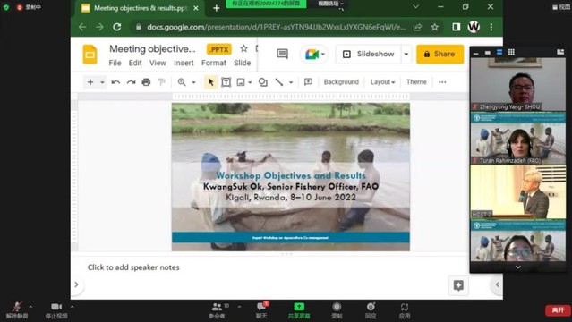Select the shape tool icon
Image resolution: width=572 pixels, height=322 pixels.
point(263,82)
